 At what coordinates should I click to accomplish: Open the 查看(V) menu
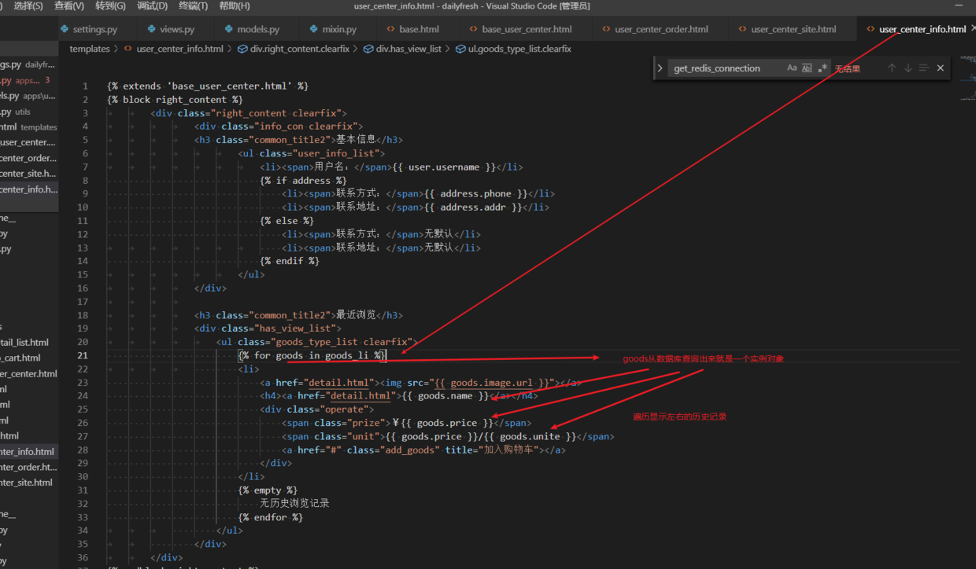click(69, 6)
